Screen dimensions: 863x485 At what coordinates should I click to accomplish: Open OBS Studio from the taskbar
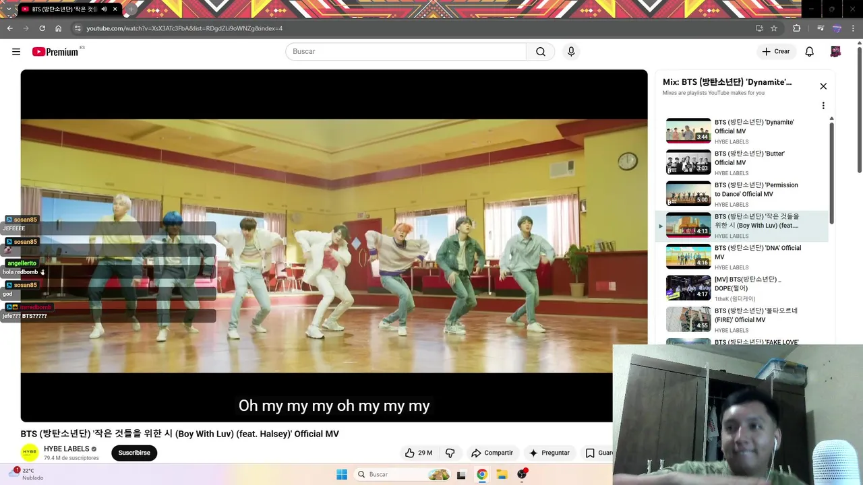tap(522, 474)
